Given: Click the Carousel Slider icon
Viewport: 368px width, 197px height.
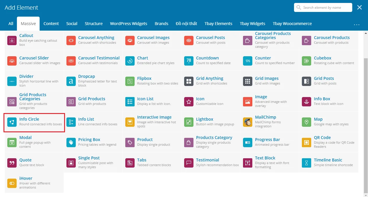Looking at the screenshot, I should [x=12, y=61].
